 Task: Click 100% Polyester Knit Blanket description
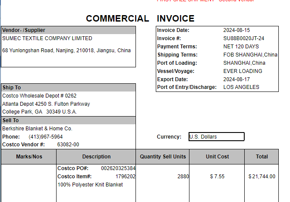point(90,185)
